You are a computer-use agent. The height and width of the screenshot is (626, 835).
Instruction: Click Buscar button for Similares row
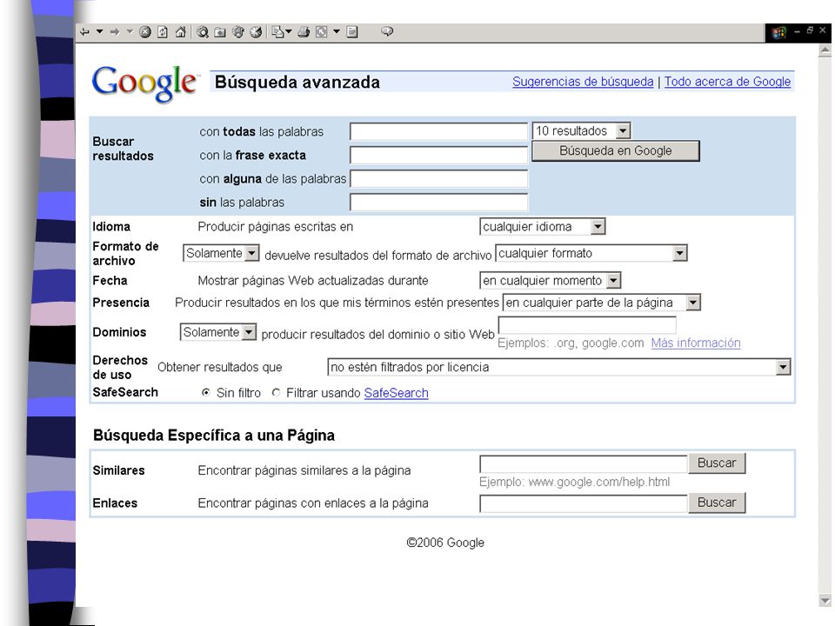point(717,463)
